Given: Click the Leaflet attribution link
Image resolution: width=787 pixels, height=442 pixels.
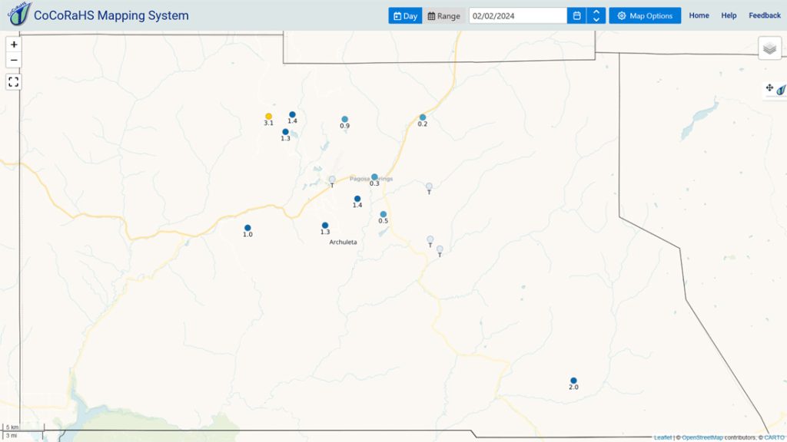Looking at the screenshot, I should 662,437.
